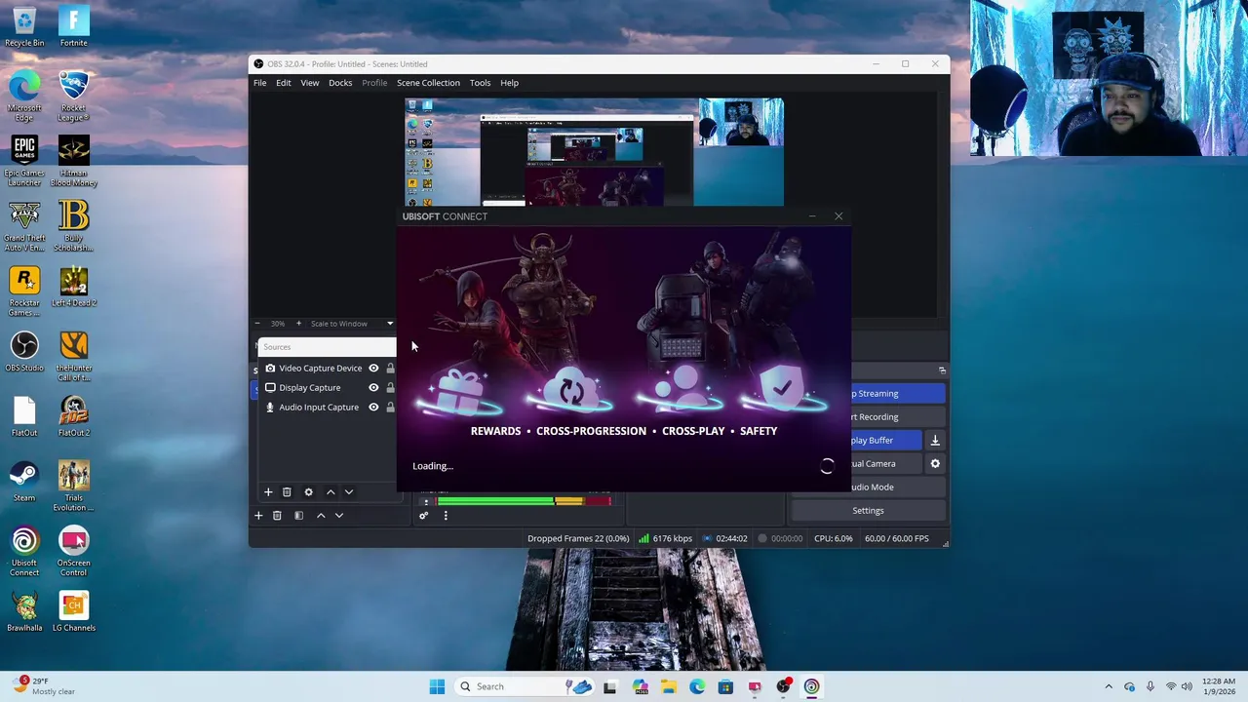Pop out the Controls dock
Image resolution: width=1248 pixels, height=702 pixels.
(942, 370)
